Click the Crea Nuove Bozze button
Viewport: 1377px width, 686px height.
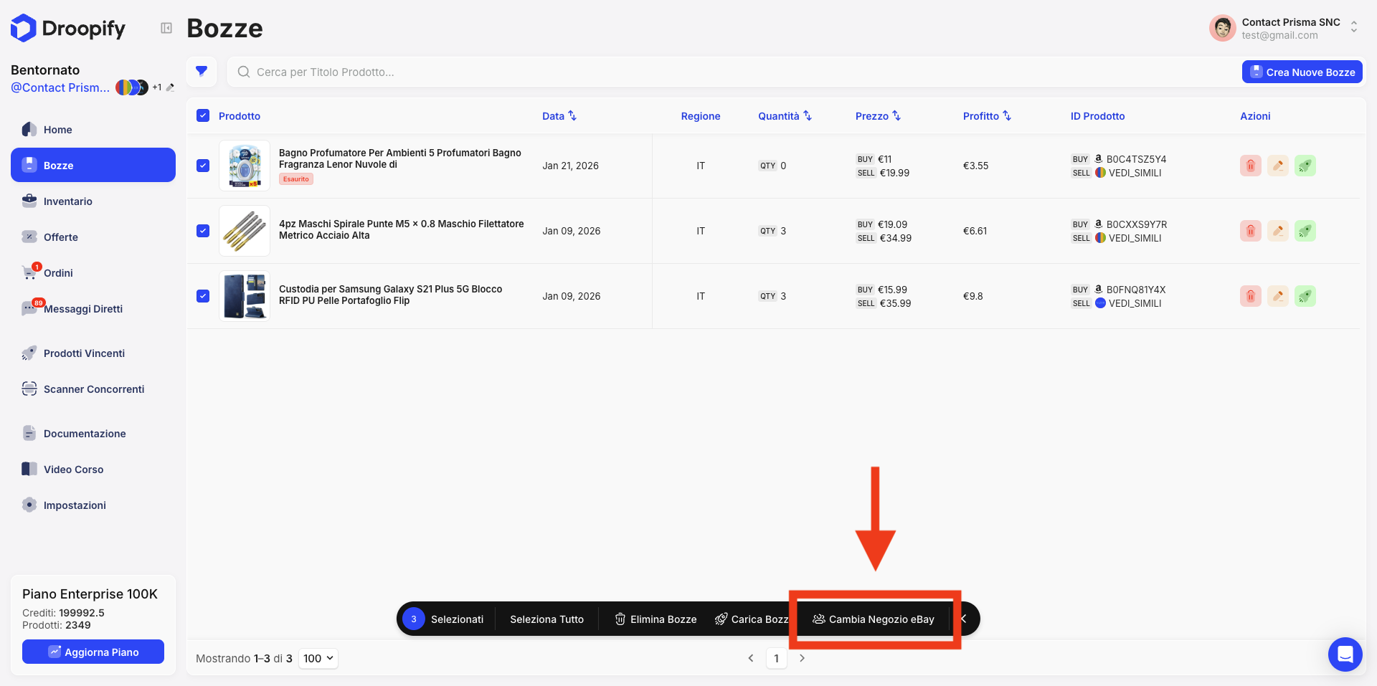click(1302, 72)
